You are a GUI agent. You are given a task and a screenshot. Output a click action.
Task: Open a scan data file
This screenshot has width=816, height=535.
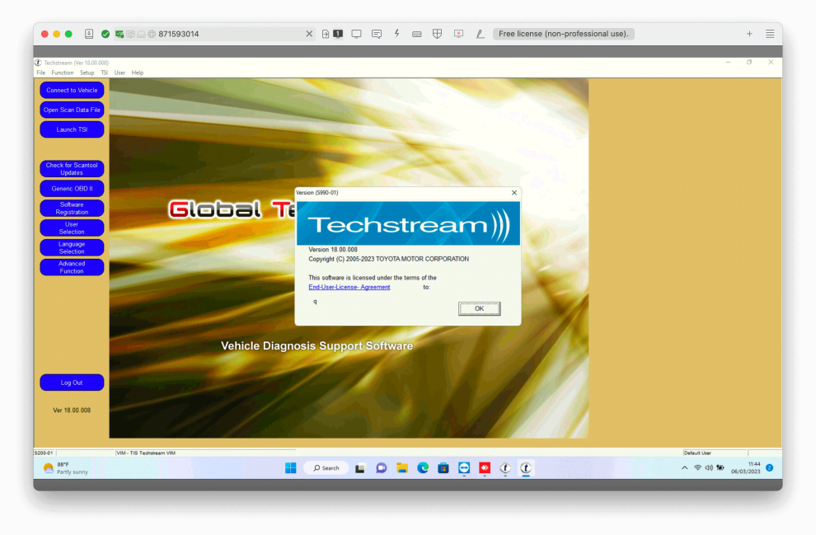point(72,110)
